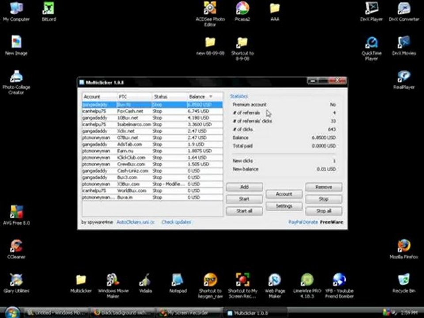The width and height of the screenshot is (424, 318).
Task: Open the LimeWire PRO desktop icon
Action: (x=307, y=286)
